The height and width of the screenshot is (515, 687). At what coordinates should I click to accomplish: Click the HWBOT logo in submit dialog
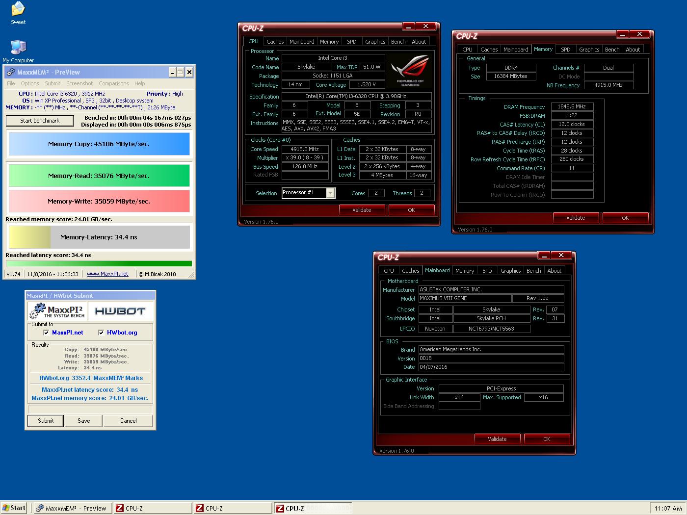[120, 311]
